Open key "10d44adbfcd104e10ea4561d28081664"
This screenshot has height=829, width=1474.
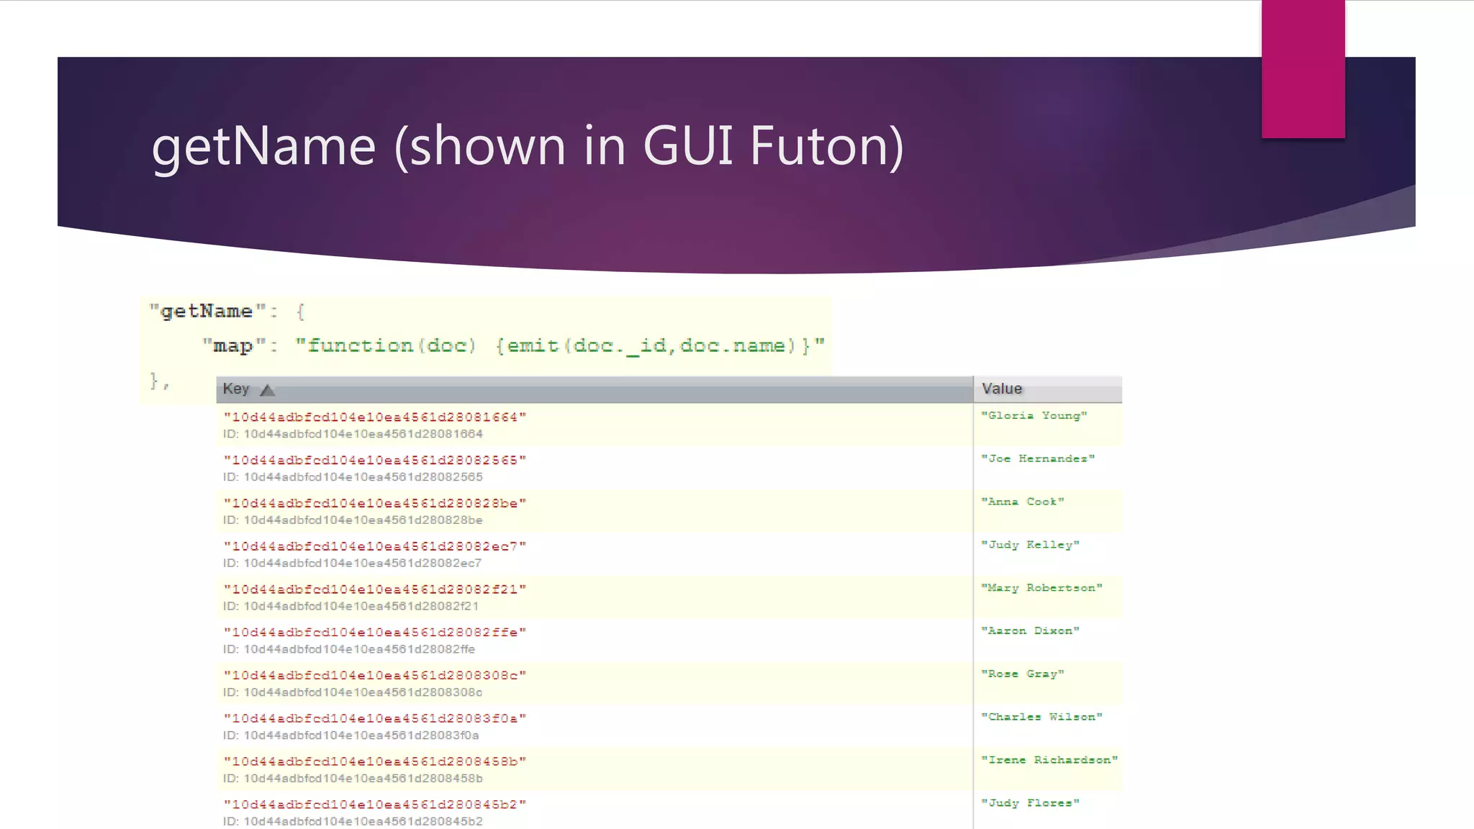[375, 417]
